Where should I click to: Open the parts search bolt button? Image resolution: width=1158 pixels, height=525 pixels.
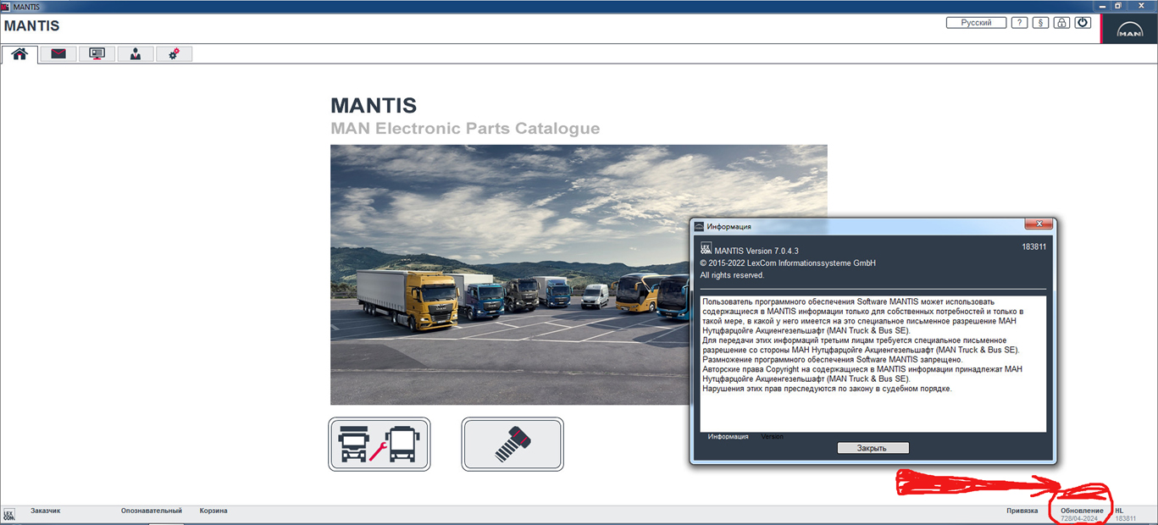click(512, 444)
